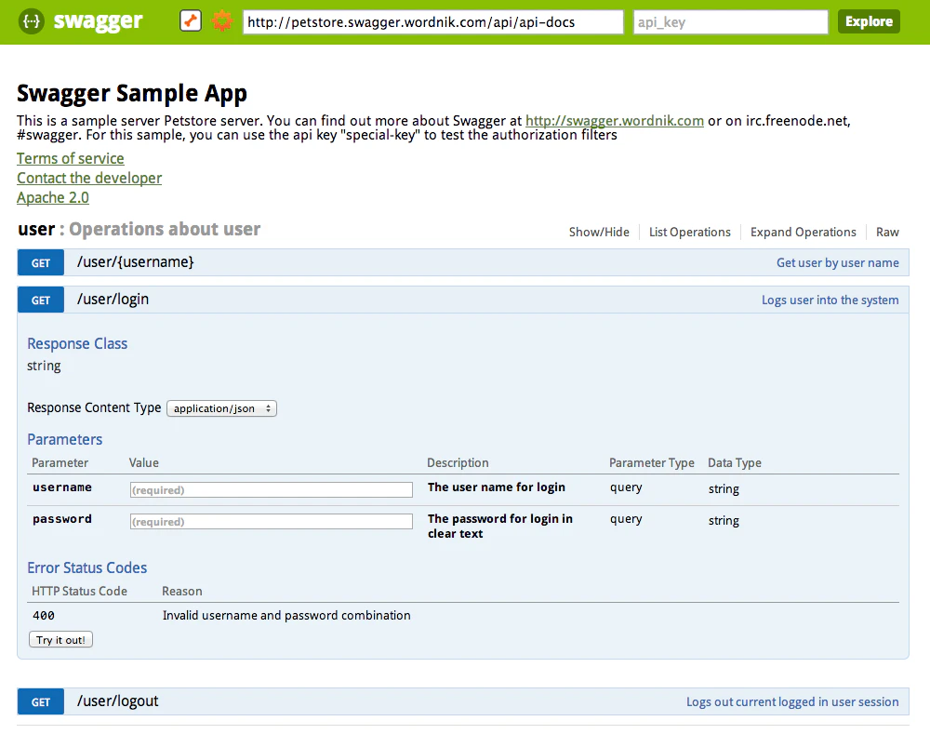Focus the username value field
This screenshot has height=734, width=930.
271,489
